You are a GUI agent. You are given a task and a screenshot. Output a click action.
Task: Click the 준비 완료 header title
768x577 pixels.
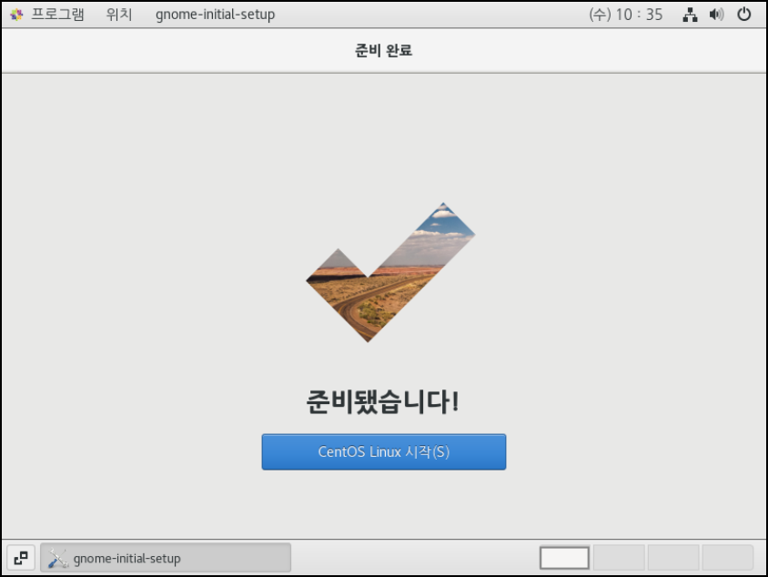(383, 50)
